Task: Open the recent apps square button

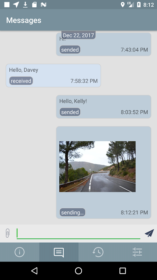Action: (123, 271)
